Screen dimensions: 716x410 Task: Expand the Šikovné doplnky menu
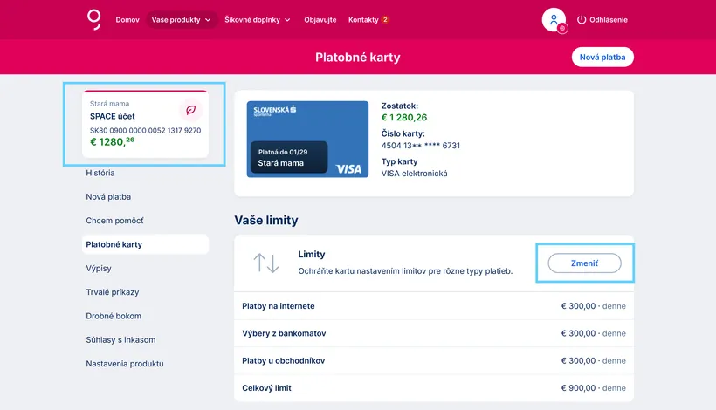coord(258,19)
